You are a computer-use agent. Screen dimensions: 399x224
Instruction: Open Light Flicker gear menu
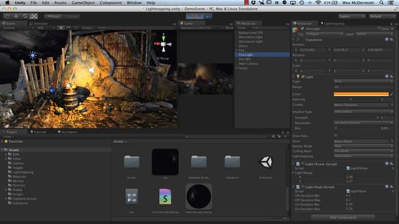392,164
